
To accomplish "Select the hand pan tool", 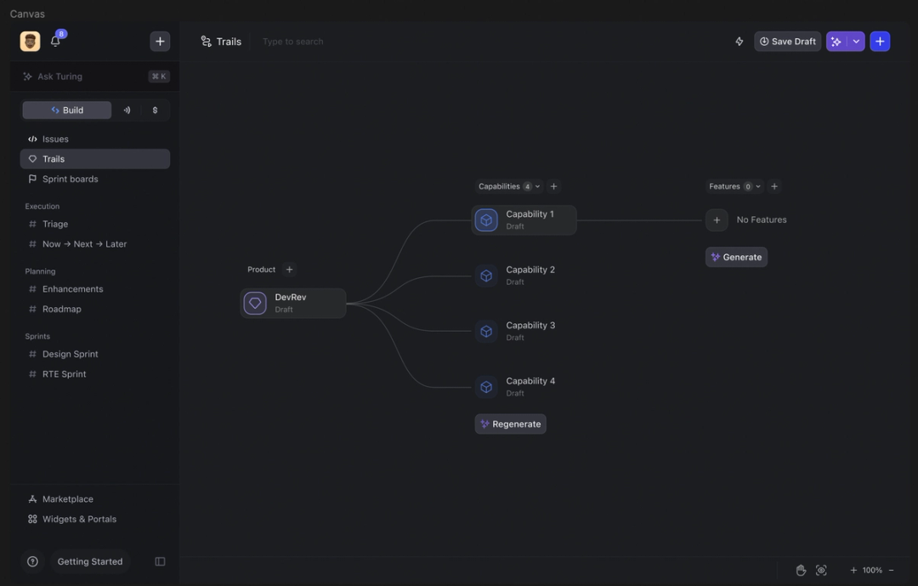I will 801,570.
